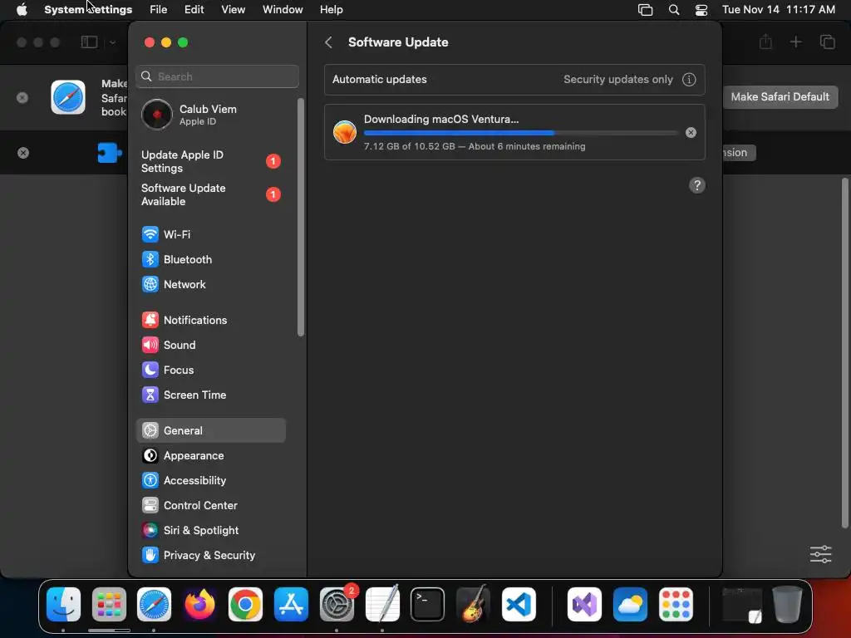Launch Firefox from the Dock
This screenshot has height=638, width=851.
199,605
